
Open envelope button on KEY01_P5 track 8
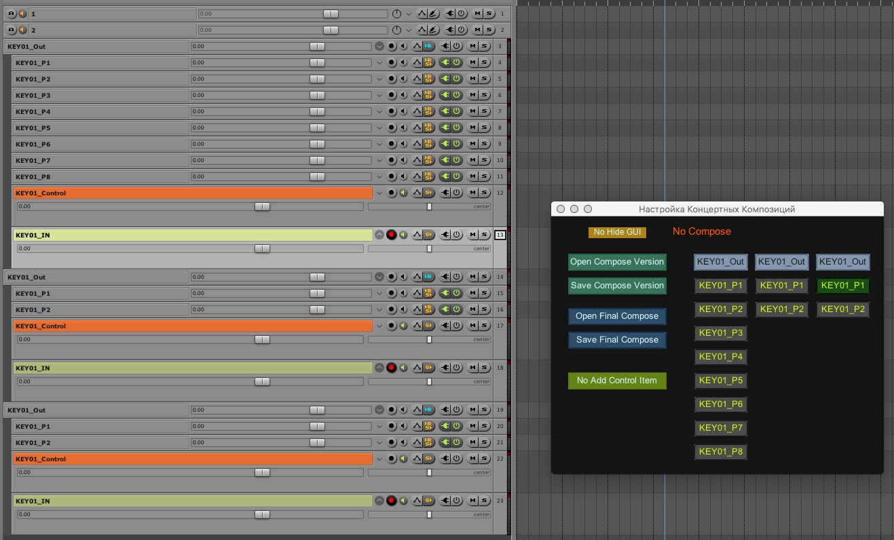coord(417,128)
